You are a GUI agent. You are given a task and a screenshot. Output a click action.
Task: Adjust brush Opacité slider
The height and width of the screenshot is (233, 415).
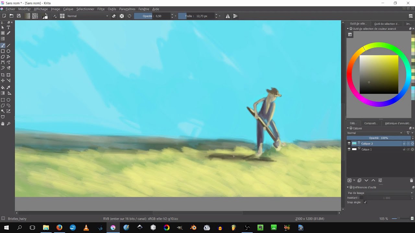coord(152,16)
